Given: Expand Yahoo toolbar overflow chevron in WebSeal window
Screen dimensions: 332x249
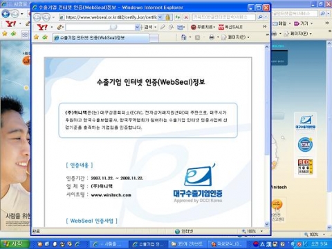Looking at the screenshot, I should [x=265, y=27].
